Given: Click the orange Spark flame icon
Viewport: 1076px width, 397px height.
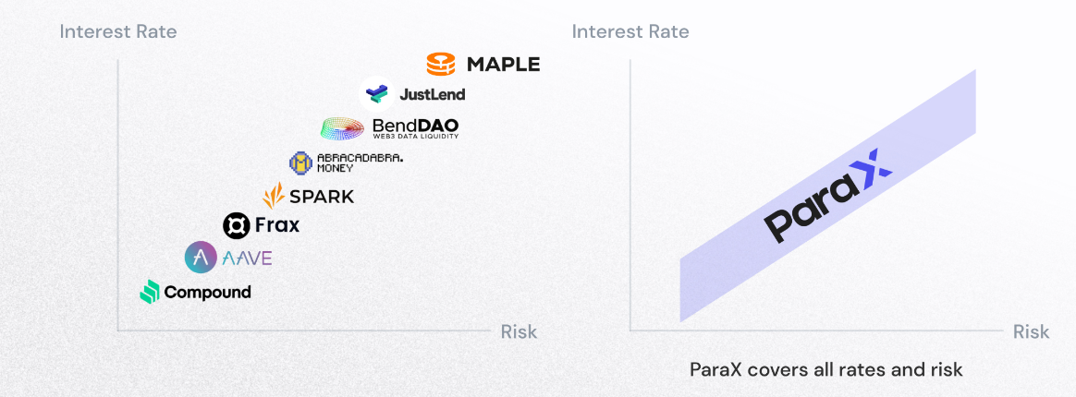Looking at the screenshot, I should [274, 196].
